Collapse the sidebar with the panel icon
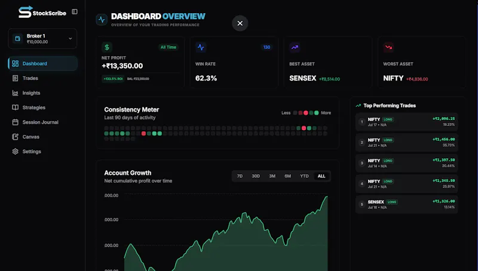478x271 pixels. point(75,11)
